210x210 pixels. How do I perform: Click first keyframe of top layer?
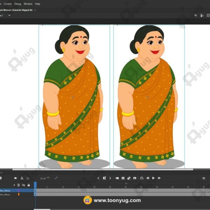point(35,191)
